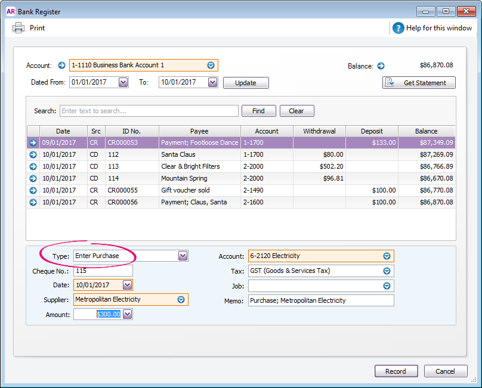Click the Print printer icon

coord(19,28)
